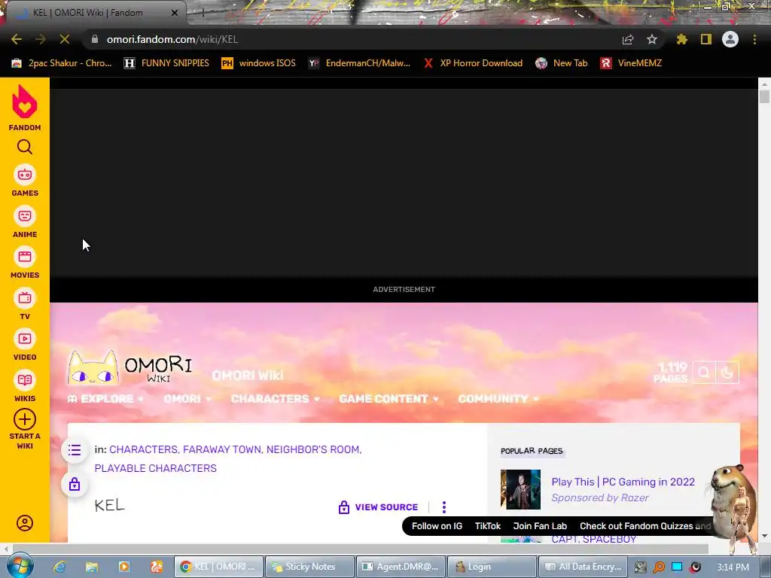Expand the OMORI dropdown menu

[187, 399]
